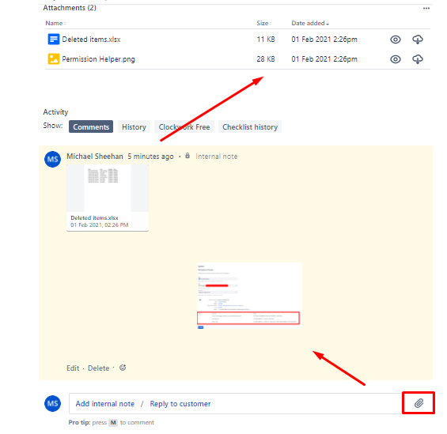
Task: Click the yellow image icon for Permission Helper.png
Action: click(54, 59)
